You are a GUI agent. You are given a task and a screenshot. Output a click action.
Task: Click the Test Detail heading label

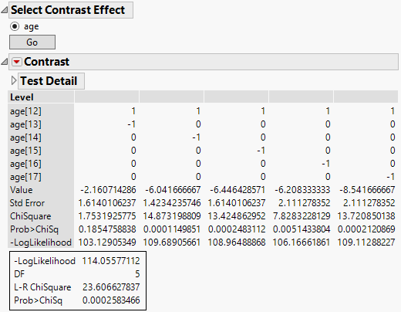[49, 81]
